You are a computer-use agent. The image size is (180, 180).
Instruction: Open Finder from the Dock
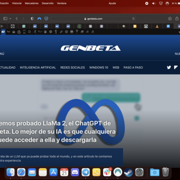(x=11, y=172)
